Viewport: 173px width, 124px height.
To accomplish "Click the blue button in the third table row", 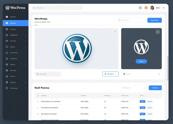I will [x=142, y=114].
